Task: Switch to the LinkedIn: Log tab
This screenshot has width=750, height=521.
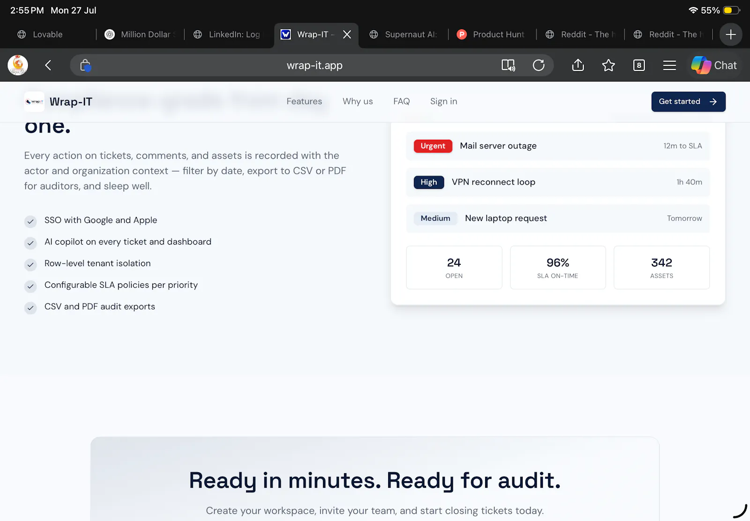Action: point(229,34)
